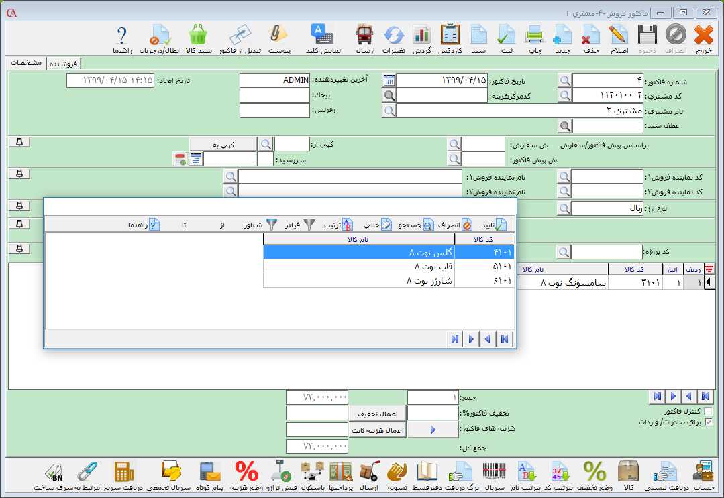Toggle the pin button beside نوع ارز row
Image resolution: width=724 pixels, height=498 pixels.
[19, 206]
